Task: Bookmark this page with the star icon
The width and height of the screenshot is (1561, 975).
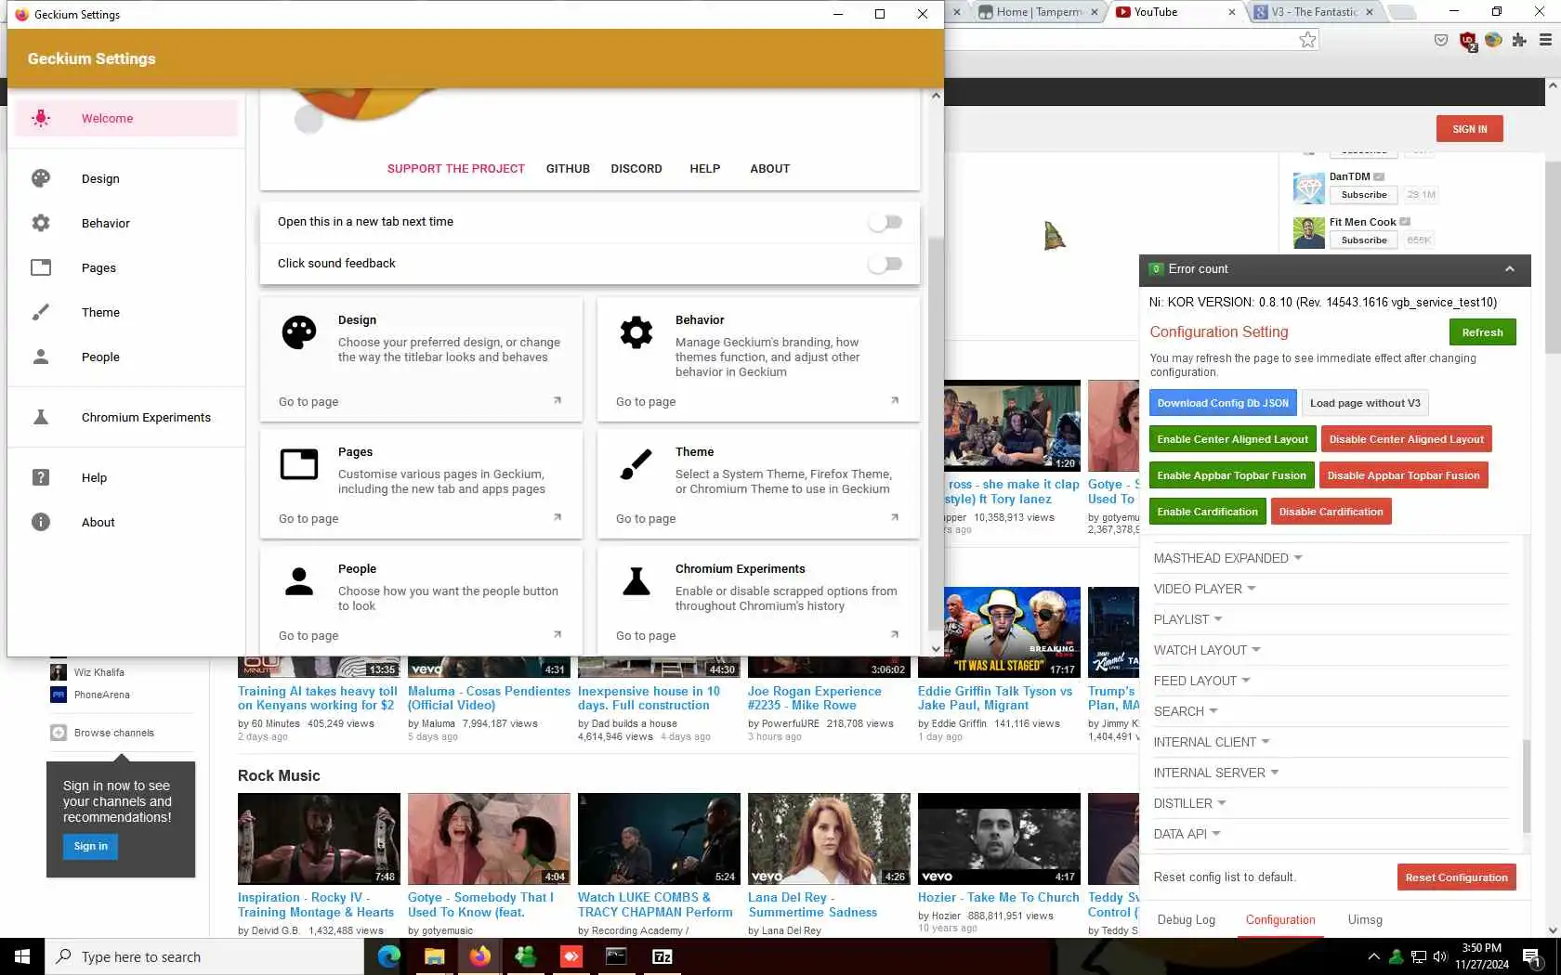Action: 1308,39
